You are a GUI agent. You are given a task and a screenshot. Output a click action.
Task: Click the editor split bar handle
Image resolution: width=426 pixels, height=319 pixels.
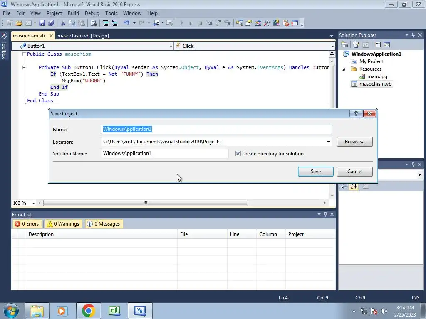[332, 54]
